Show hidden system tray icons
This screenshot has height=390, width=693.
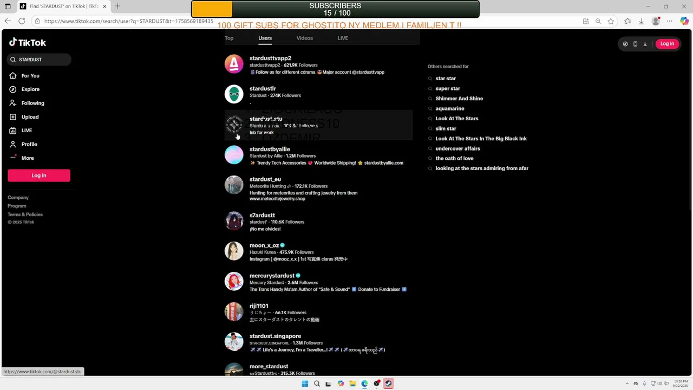tap(627, 383)
